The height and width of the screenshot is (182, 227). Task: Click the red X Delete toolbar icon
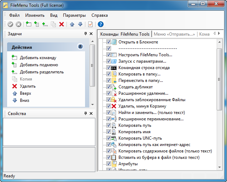coord(62,24)
